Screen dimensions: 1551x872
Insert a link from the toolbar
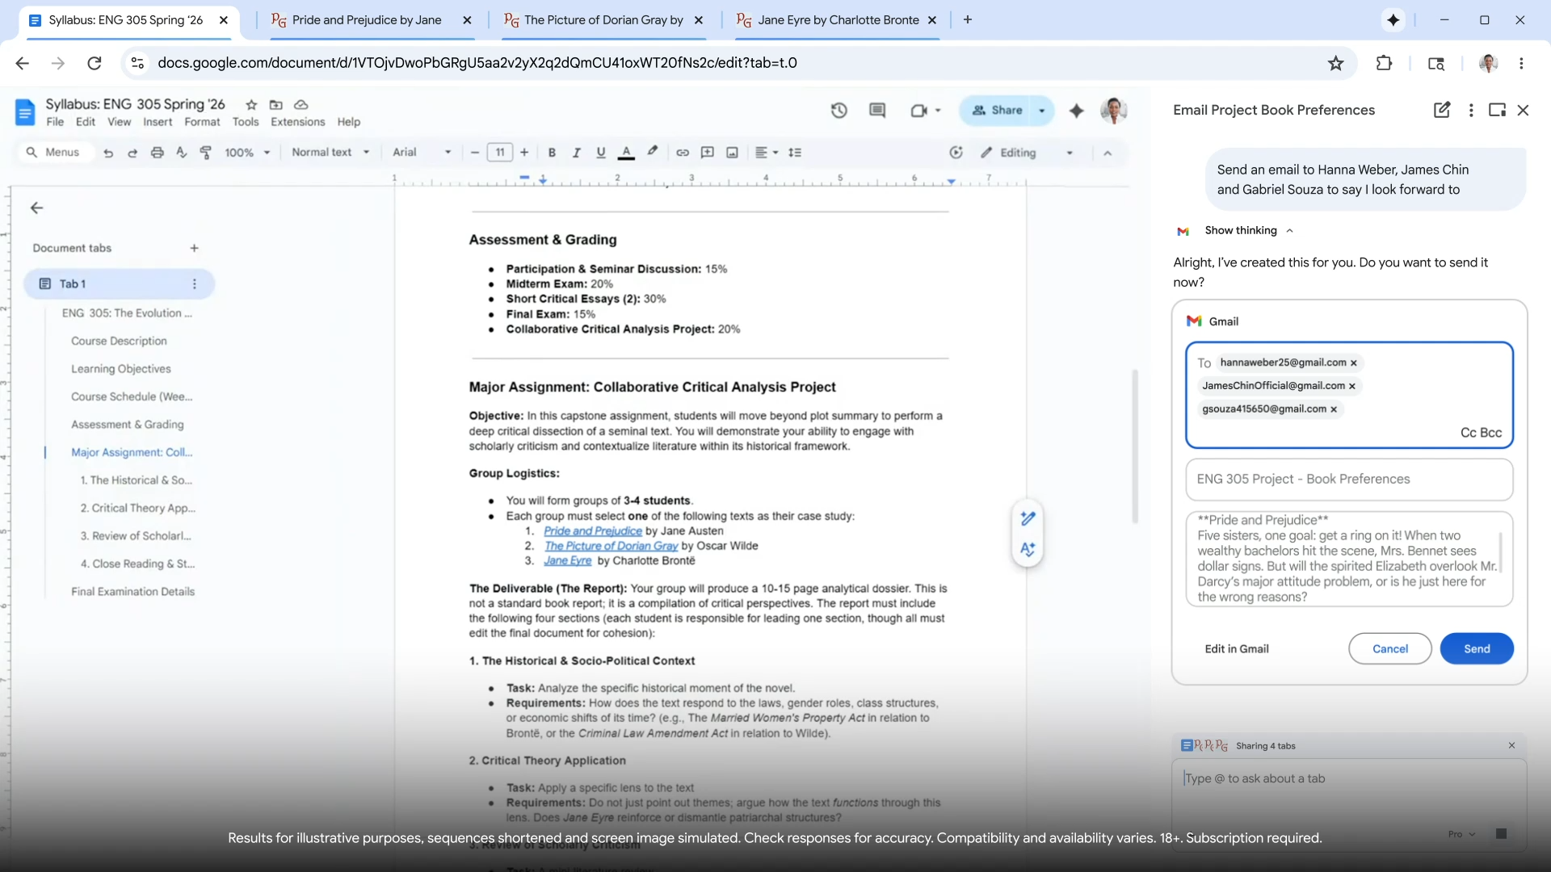[683, 152]
